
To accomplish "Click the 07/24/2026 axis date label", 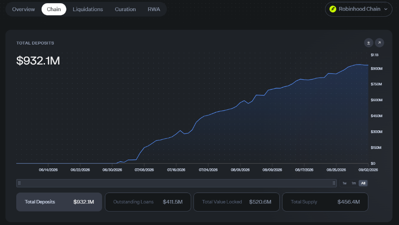I will [x=208, y=170].
